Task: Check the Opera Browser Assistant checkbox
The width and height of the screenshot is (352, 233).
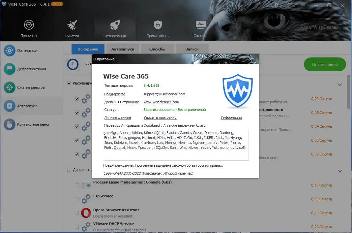Action: click(x=77, y=213)
